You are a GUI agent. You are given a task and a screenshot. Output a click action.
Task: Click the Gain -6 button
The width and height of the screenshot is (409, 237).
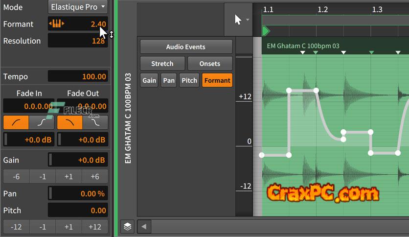pyautogui.click(x=16, y=176)
